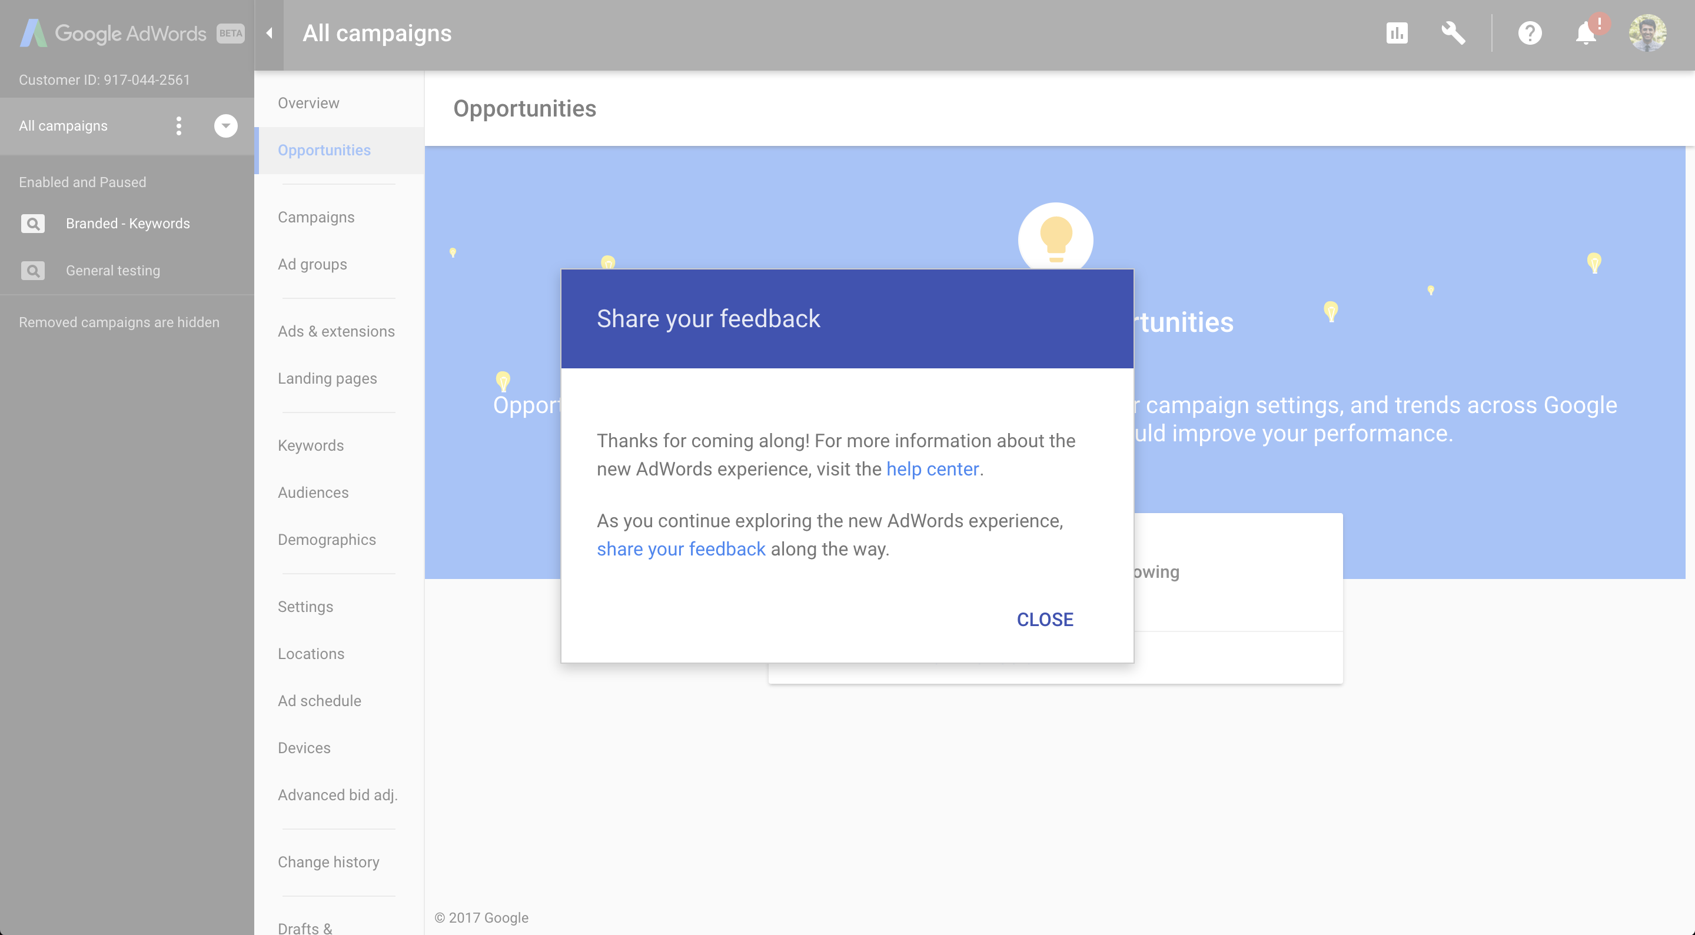View notifications bell icon

1587,33
